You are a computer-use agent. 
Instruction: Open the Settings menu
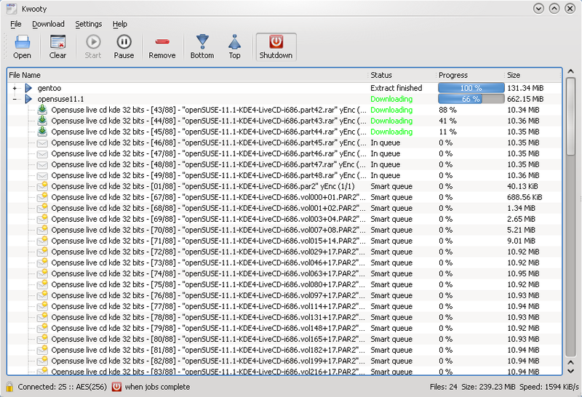coord(88,24)
